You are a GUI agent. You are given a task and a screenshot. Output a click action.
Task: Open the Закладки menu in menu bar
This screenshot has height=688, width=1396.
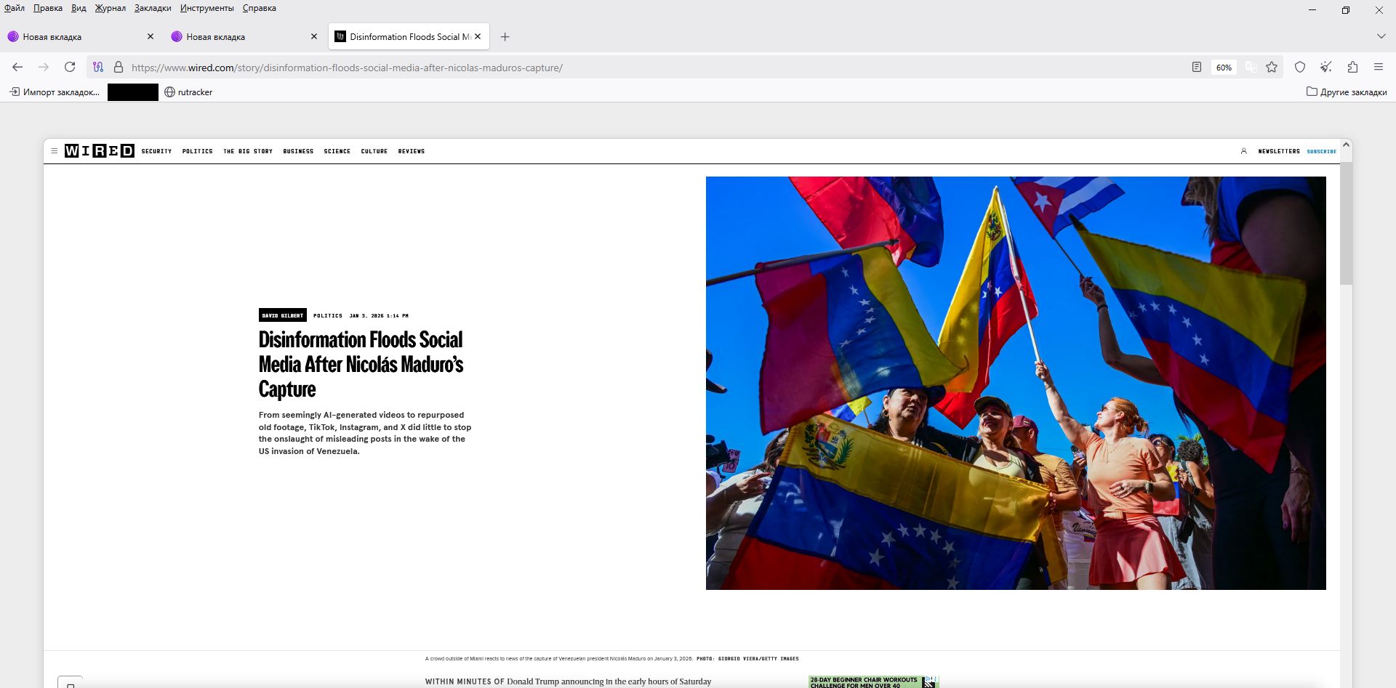coord(153,8)
